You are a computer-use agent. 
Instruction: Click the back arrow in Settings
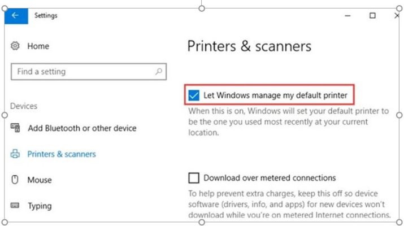[x=16, y=16]
